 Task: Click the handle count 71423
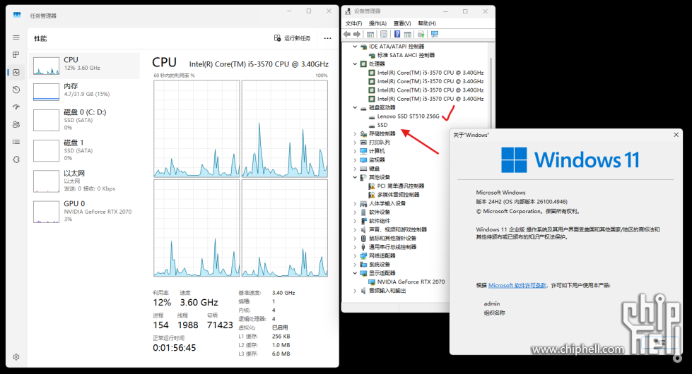pos(220,325)
